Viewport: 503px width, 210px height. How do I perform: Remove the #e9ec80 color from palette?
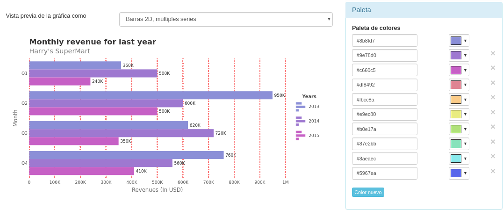tap(493, 112)
